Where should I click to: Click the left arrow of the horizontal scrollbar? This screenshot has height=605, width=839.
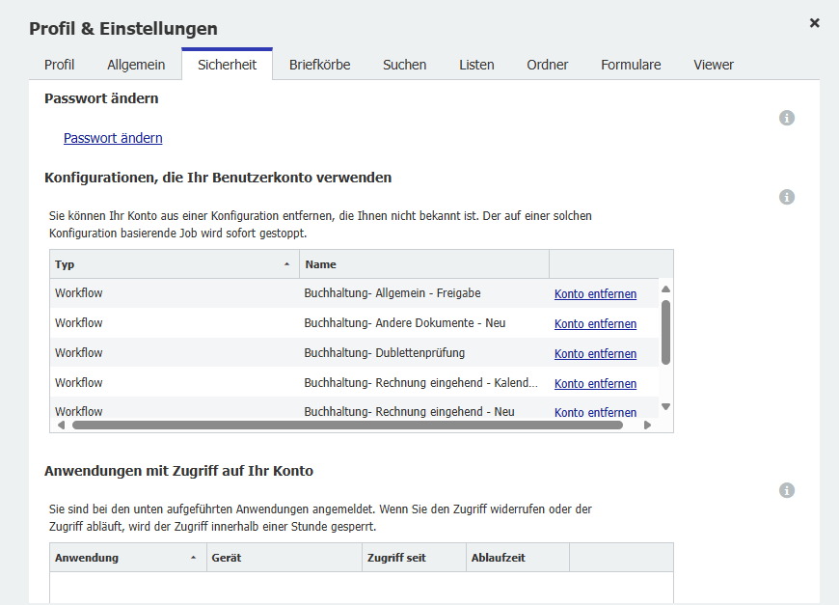pos(63,424)
